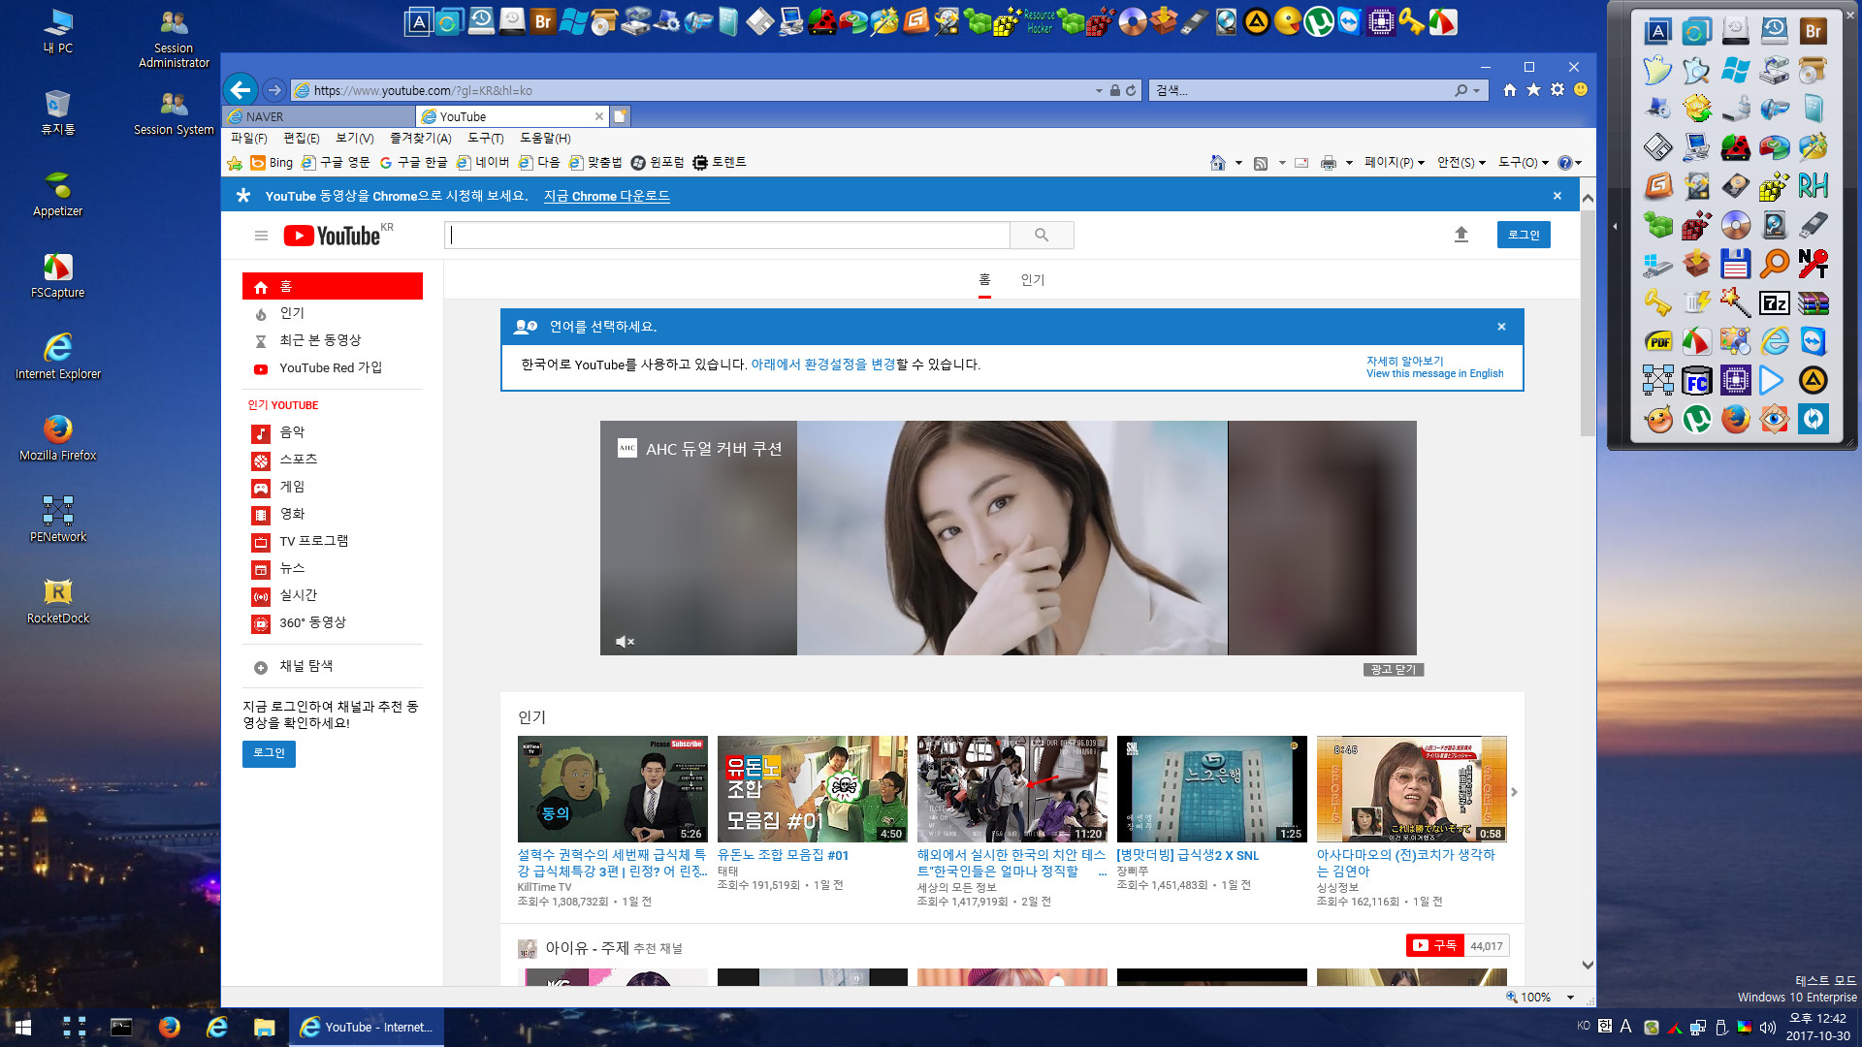Click View this message in English link
Viewport: 1862px width, 1047px height.
click(1435, 373)
